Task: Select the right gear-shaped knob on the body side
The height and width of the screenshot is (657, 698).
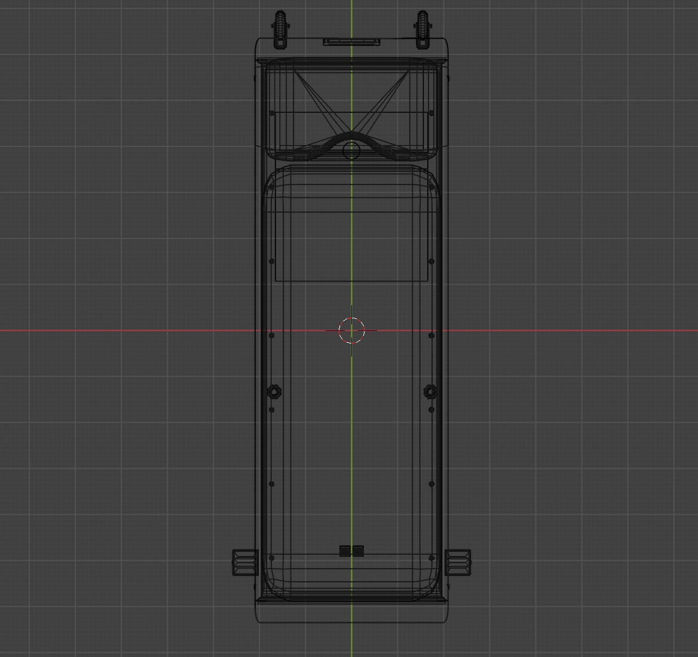Action: (x=430, y=391)
